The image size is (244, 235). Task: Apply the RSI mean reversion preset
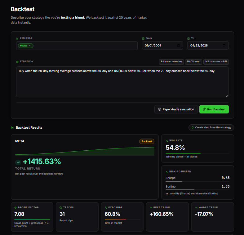coord(171,62)
